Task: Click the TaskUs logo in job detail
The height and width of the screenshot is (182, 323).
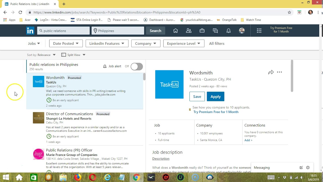Action: click(169, 84)
